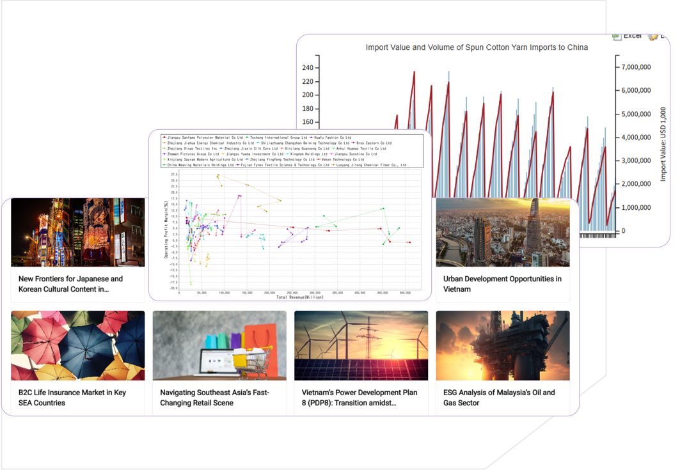Open Navigating Southeast Asia's Fast-Changing Retail Scene
696x470 pixels.
214,398
